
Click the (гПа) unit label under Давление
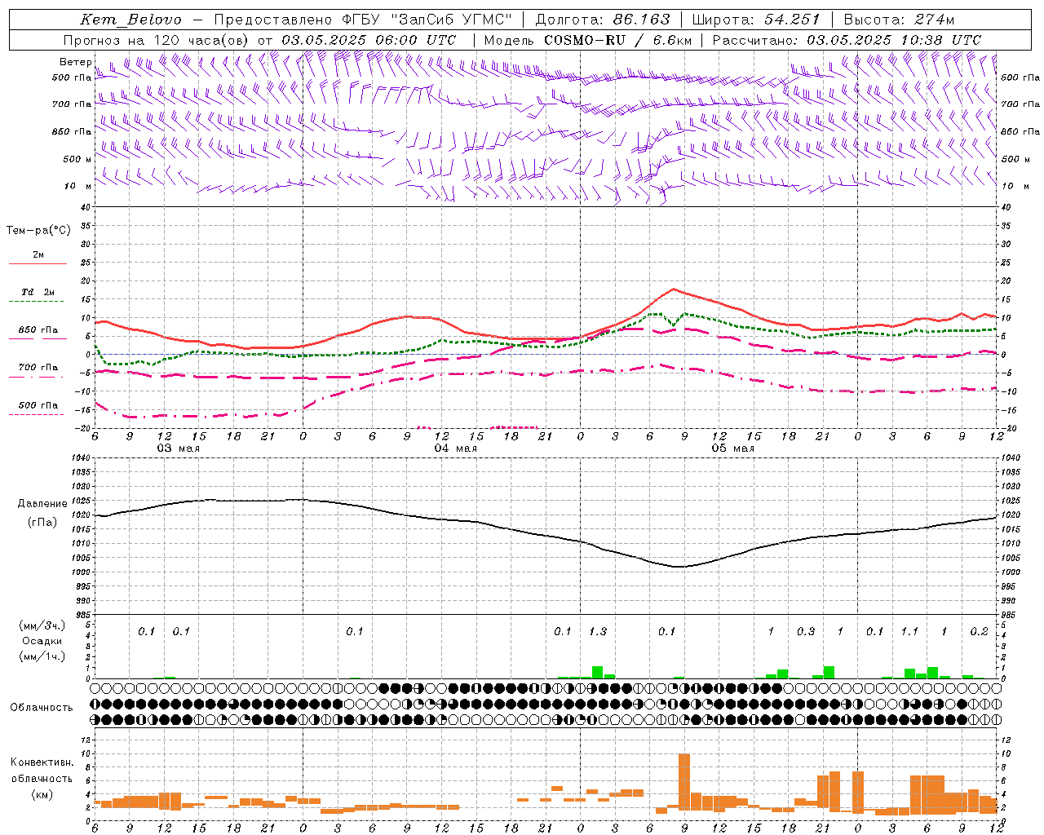42,522
